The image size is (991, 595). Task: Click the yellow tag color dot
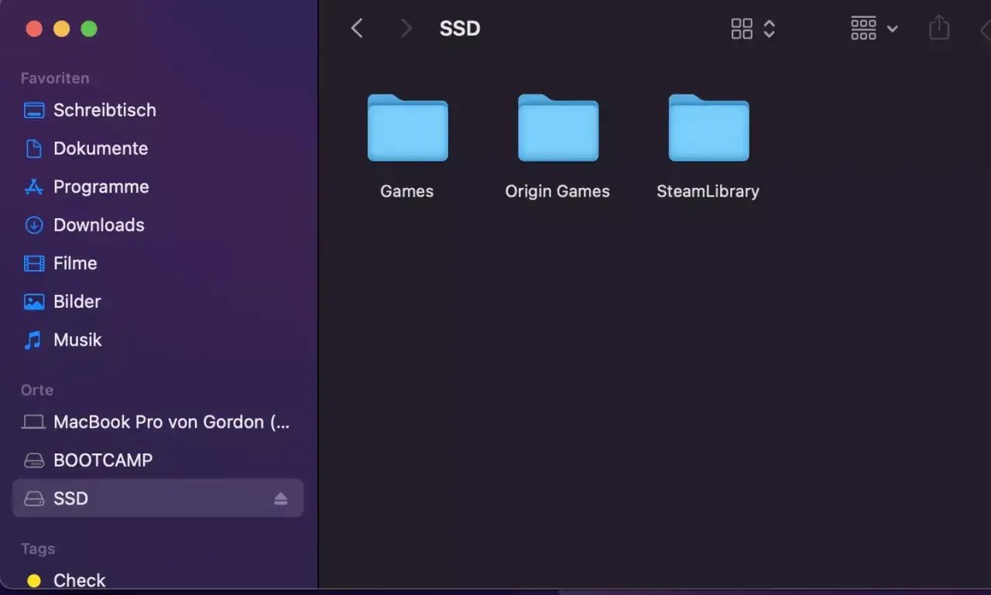[34, 580]
